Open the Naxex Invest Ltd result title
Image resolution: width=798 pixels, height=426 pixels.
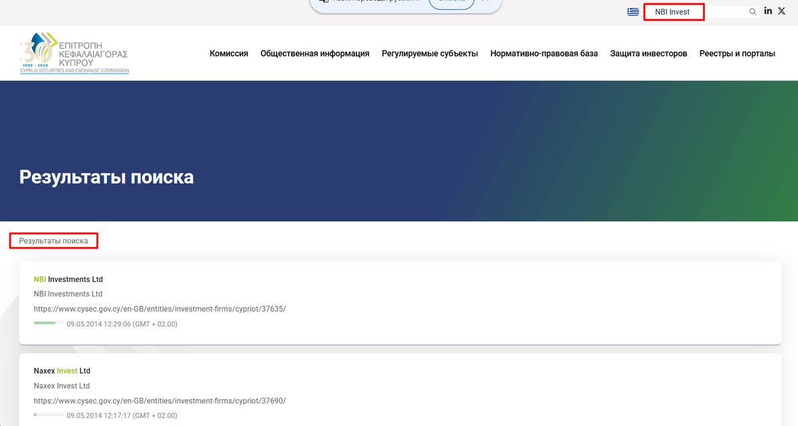point(62,371)
